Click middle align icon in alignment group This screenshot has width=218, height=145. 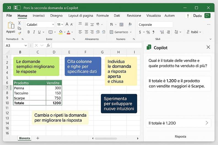tap(86, 24)
